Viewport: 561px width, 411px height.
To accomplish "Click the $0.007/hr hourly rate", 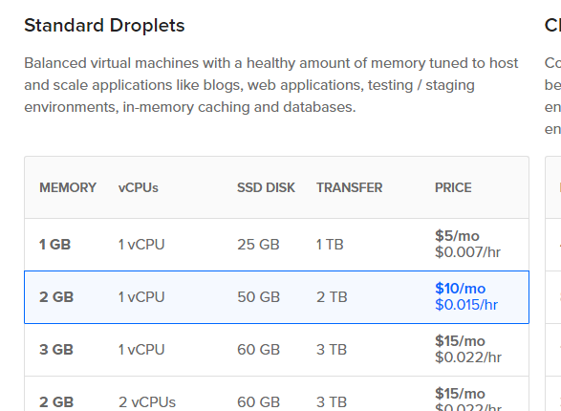I will 467,252.
